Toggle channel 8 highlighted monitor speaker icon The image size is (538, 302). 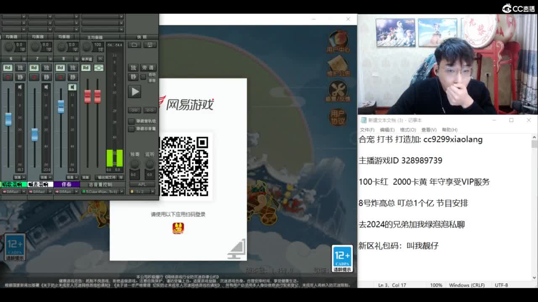72,87
